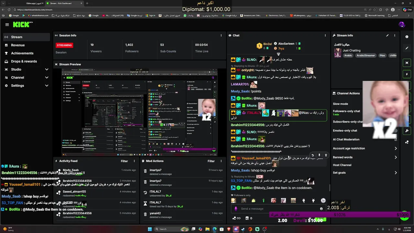Open Activity Feed three-dot options
This screenshot has height=233, width=414.
(134, 161)
